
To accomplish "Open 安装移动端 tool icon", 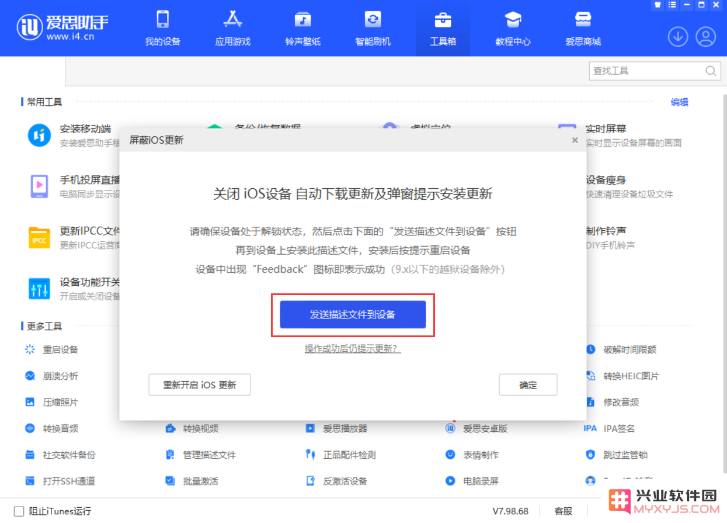I will tap(40, 136).
